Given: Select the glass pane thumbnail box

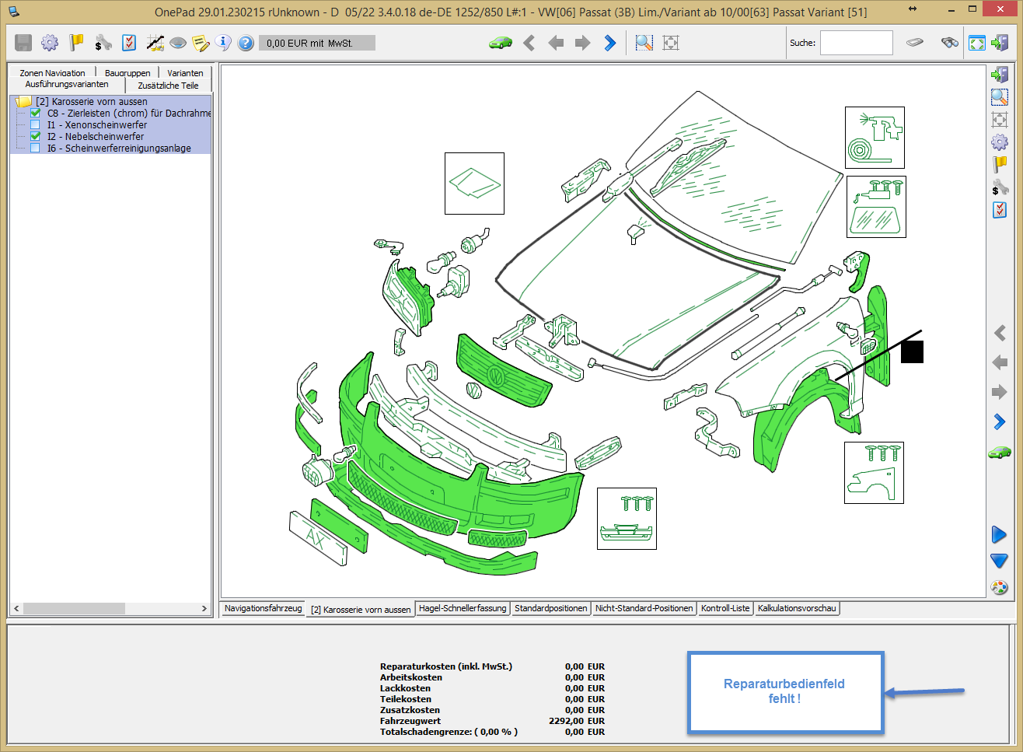Looking at the screenshot, I should point(474,184).
